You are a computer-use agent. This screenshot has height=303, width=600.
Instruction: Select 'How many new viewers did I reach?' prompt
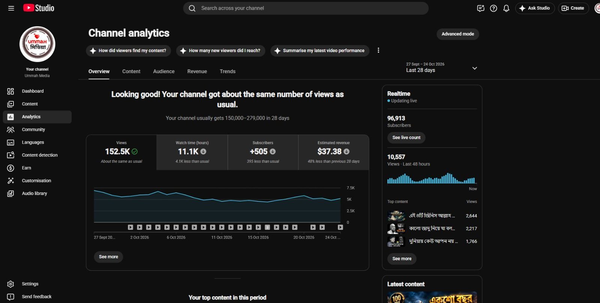tap(220, 51)
